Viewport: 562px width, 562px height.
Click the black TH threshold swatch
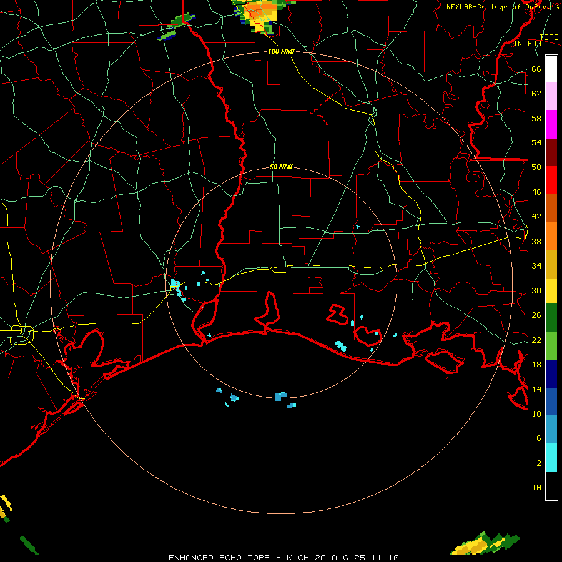pyautogui.click(x=551, y=486)
